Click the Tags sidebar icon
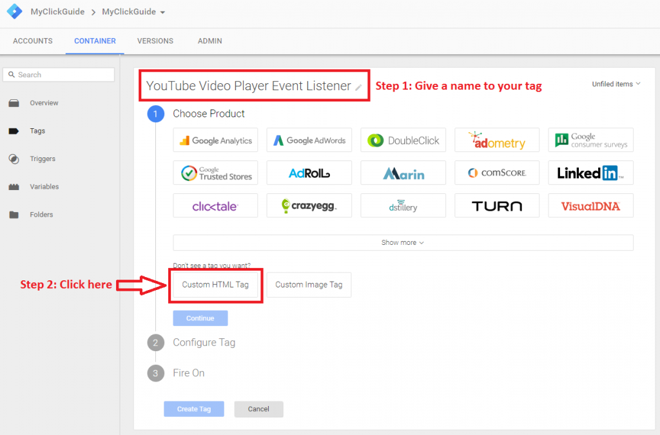The width and height of the screenshot is (660, 435). [14, 131]
